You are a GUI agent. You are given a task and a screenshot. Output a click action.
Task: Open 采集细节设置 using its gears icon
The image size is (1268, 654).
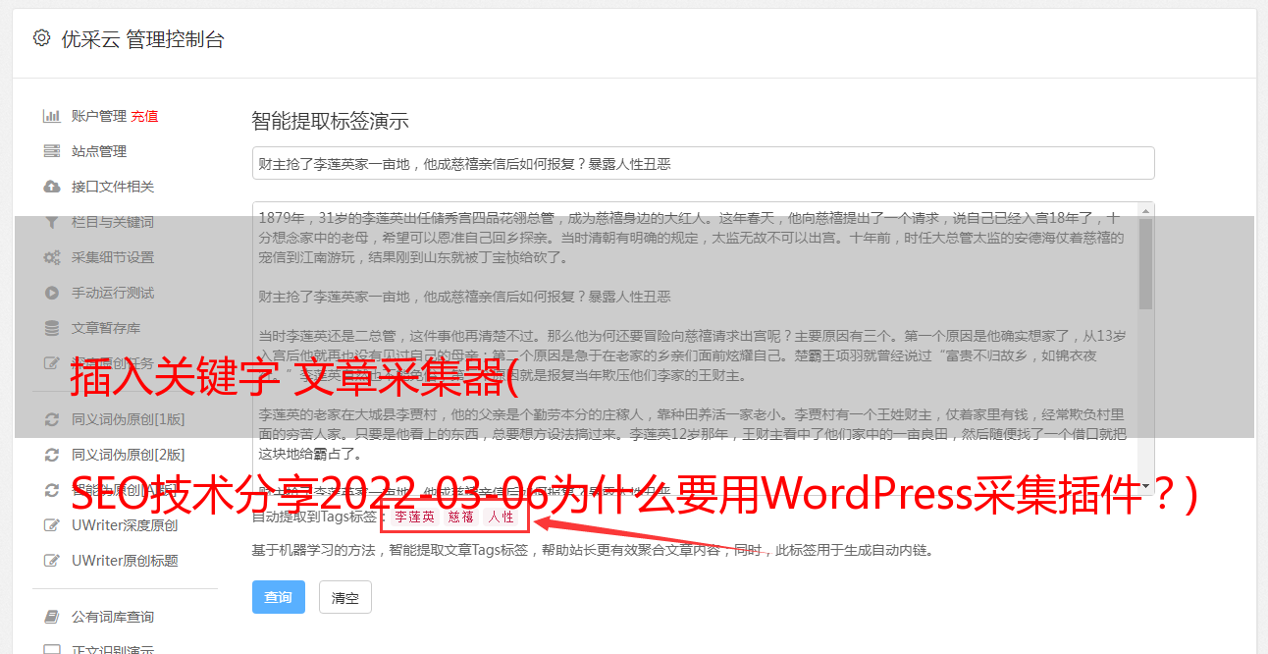(52, 257)
